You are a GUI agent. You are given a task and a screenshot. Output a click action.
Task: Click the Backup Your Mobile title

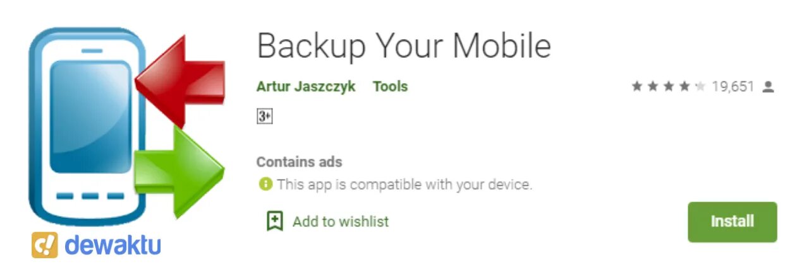pyautogui.click(x=404, y=45)
